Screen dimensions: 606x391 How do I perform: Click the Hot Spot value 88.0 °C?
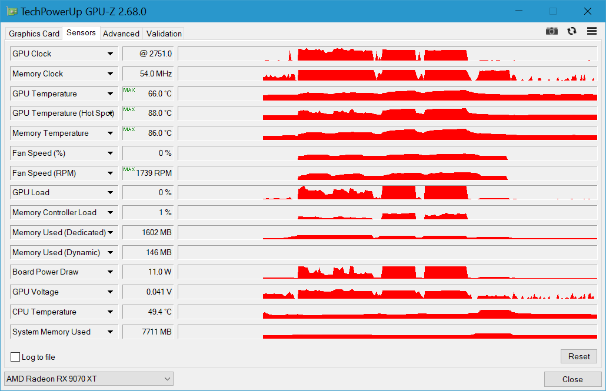148,113
